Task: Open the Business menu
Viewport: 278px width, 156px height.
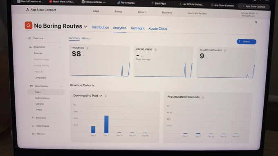Action: [167, 13]
